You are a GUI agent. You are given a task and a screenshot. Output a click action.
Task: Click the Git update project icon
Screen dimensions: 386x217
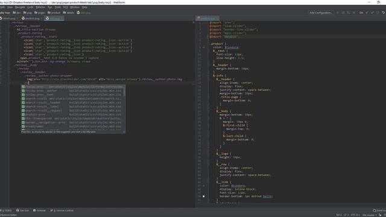tap(367, 13)
